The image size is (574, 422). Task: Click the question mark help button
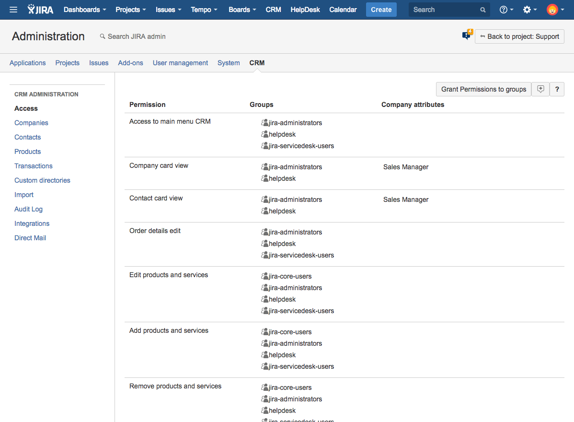pyautogui.click(x=557, y=89)
